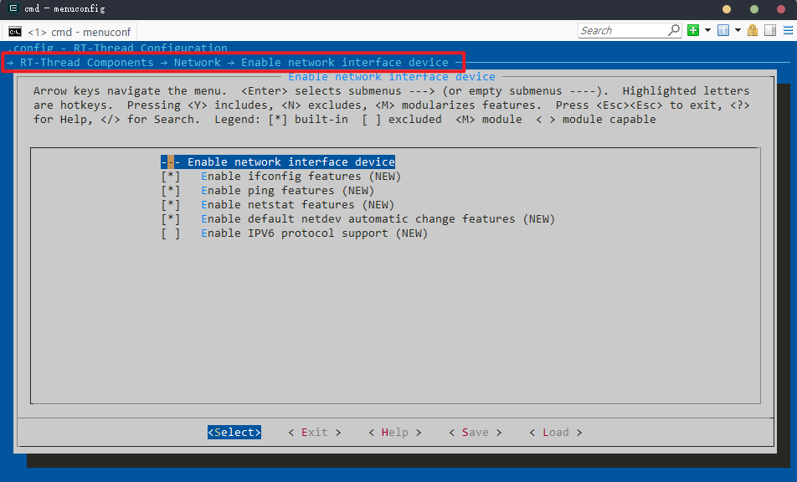Click the active console number icon
This screenshot has width=797, height=482.
(722, 31)
